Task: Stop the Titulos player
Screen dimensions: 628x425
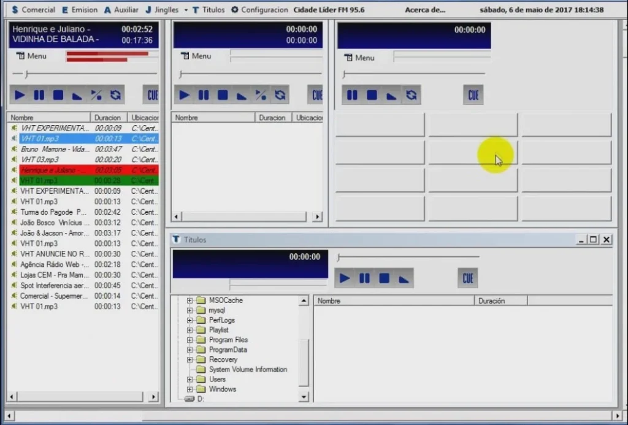Action: (384, 278)
